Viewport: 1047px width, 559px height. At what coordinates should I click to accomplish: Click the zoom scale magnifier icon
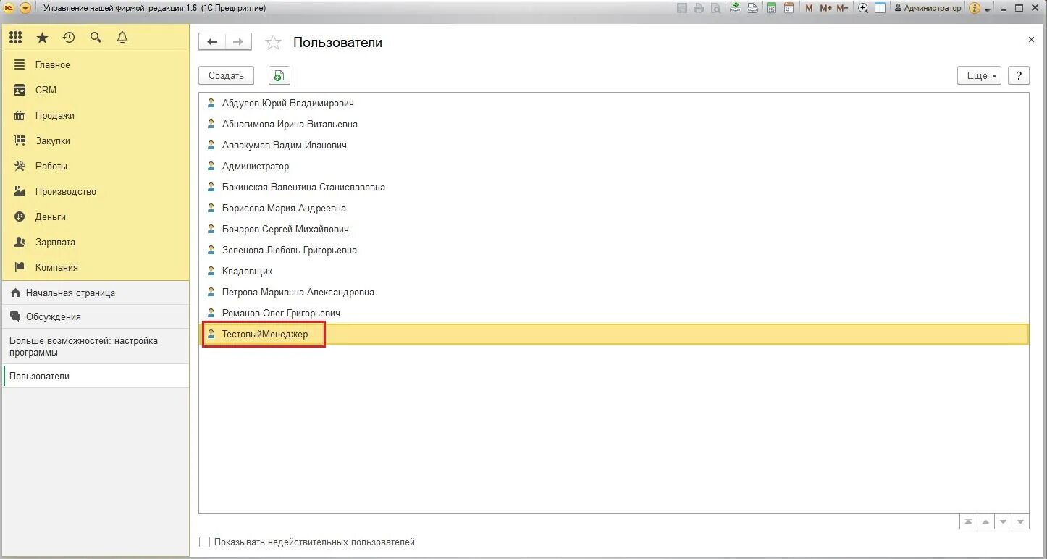[863, 8]
